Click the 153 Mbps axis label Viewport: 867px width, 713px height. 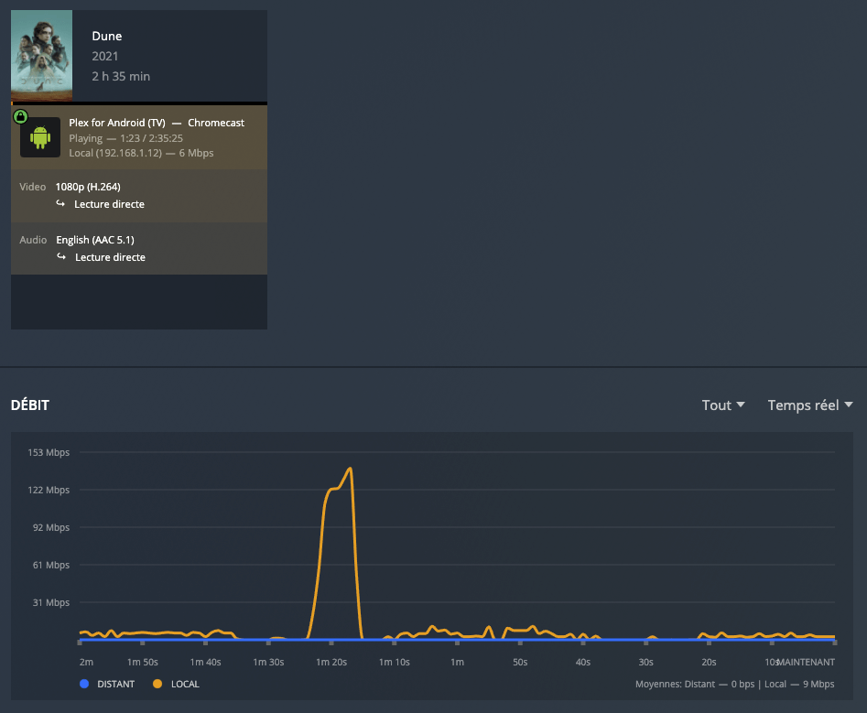pos(50,452)
